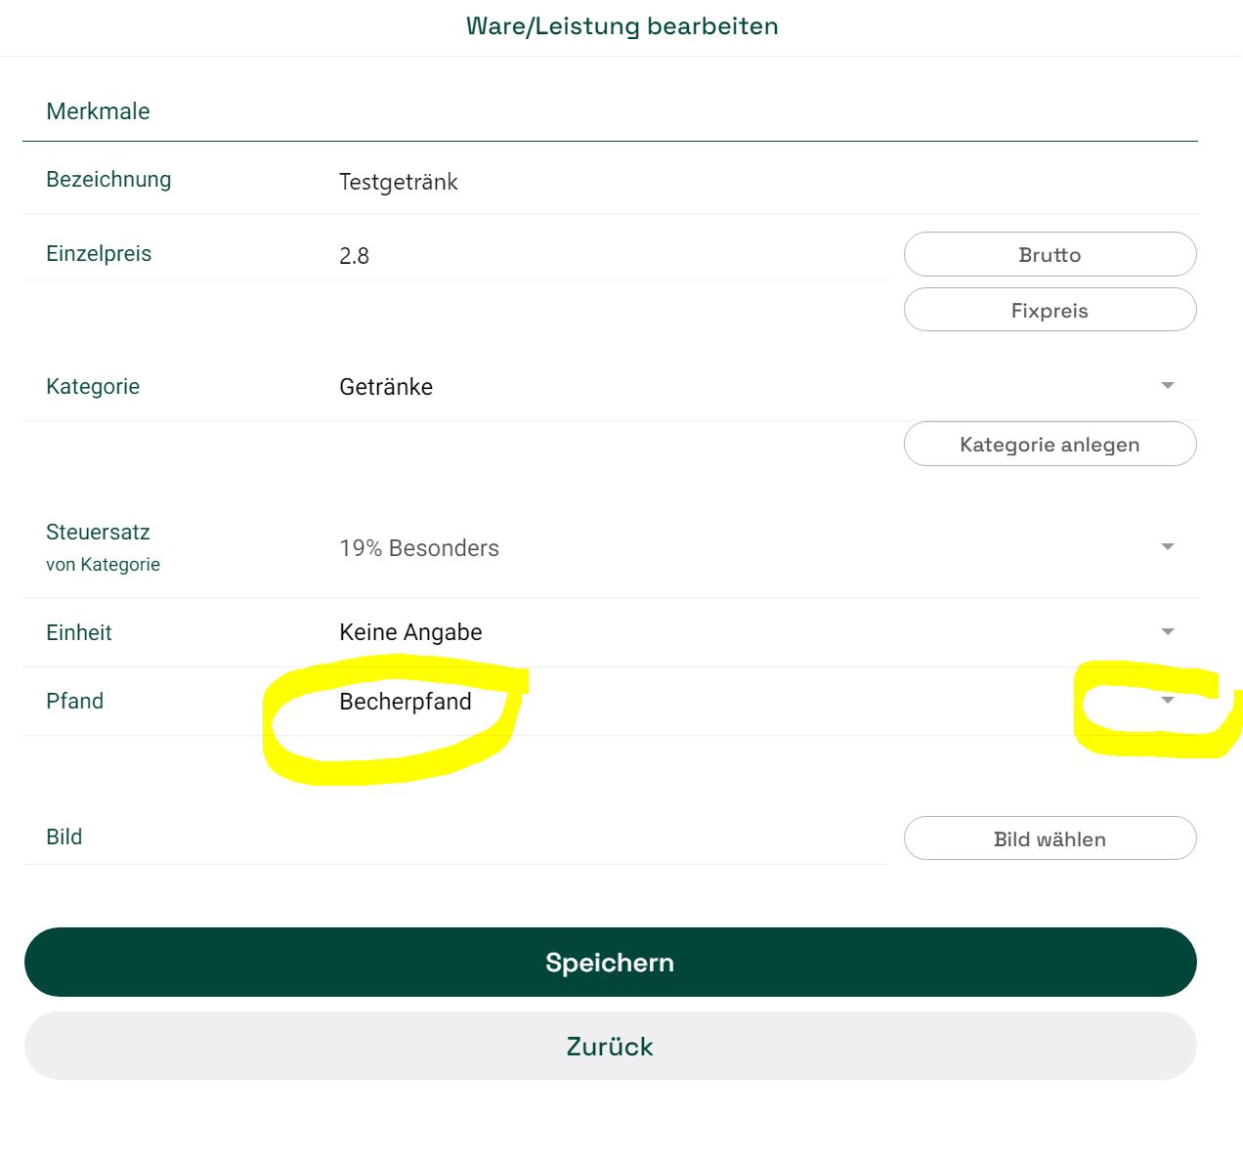This screenshot has height=1158, width=1243.
Task: Click the 19% Besonders tax rate value
Action: pos(419,548)
